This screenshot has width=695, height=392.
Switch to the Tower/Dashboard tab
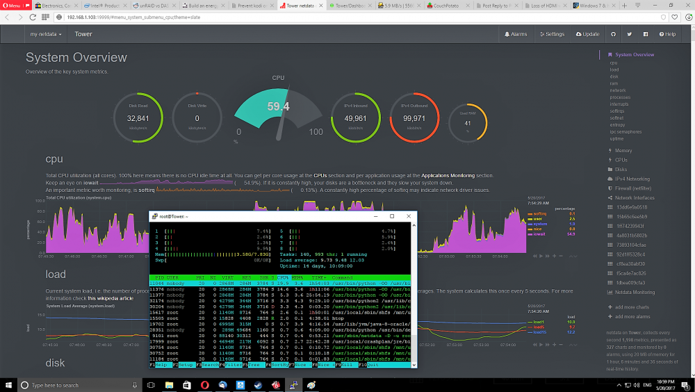pyautogui.click(x=350, y=6)
